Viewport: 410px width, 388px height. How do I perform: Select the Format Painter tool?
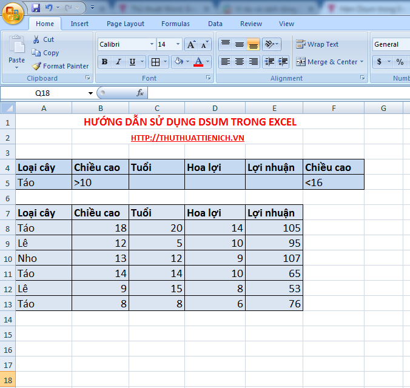[60, 66]
